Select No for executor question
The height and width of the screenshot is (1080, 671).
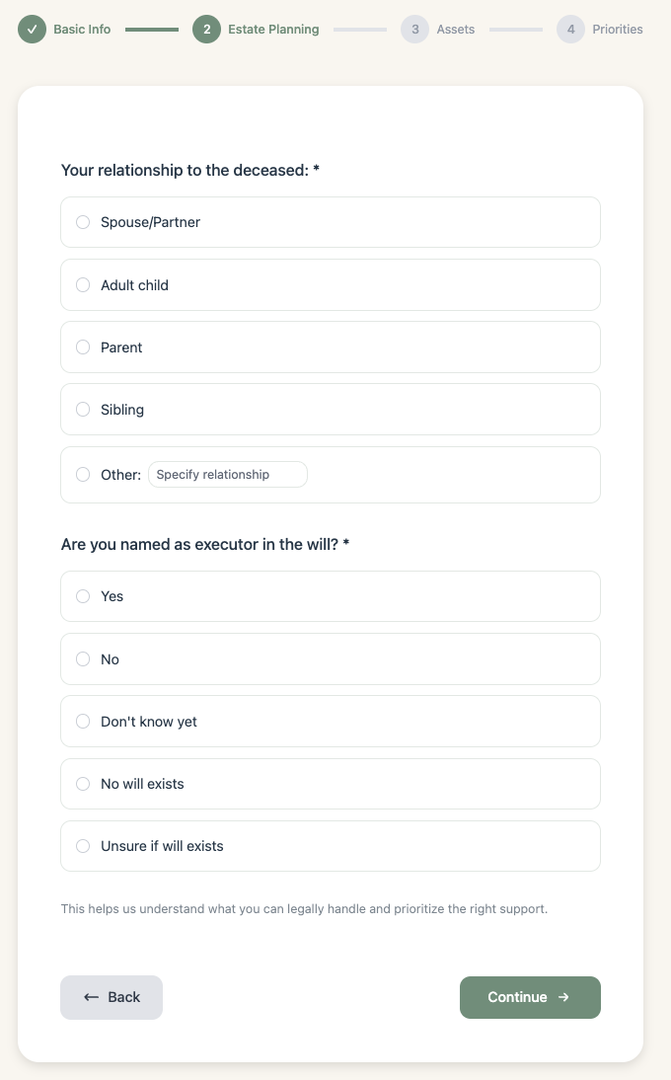coord(83,658)
